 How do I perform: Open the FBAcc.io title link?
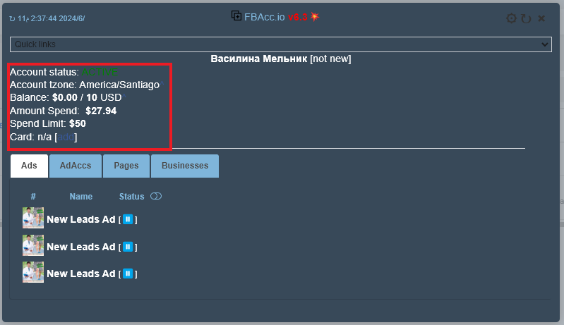coord(265,17)
